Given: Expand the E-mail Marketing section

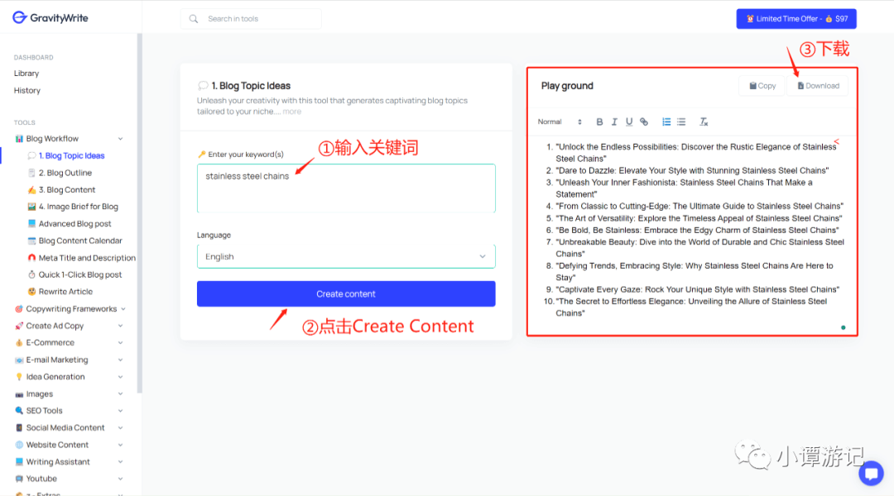Looking at the screenshot, I should pyautogui.click(x=120, y=360).
